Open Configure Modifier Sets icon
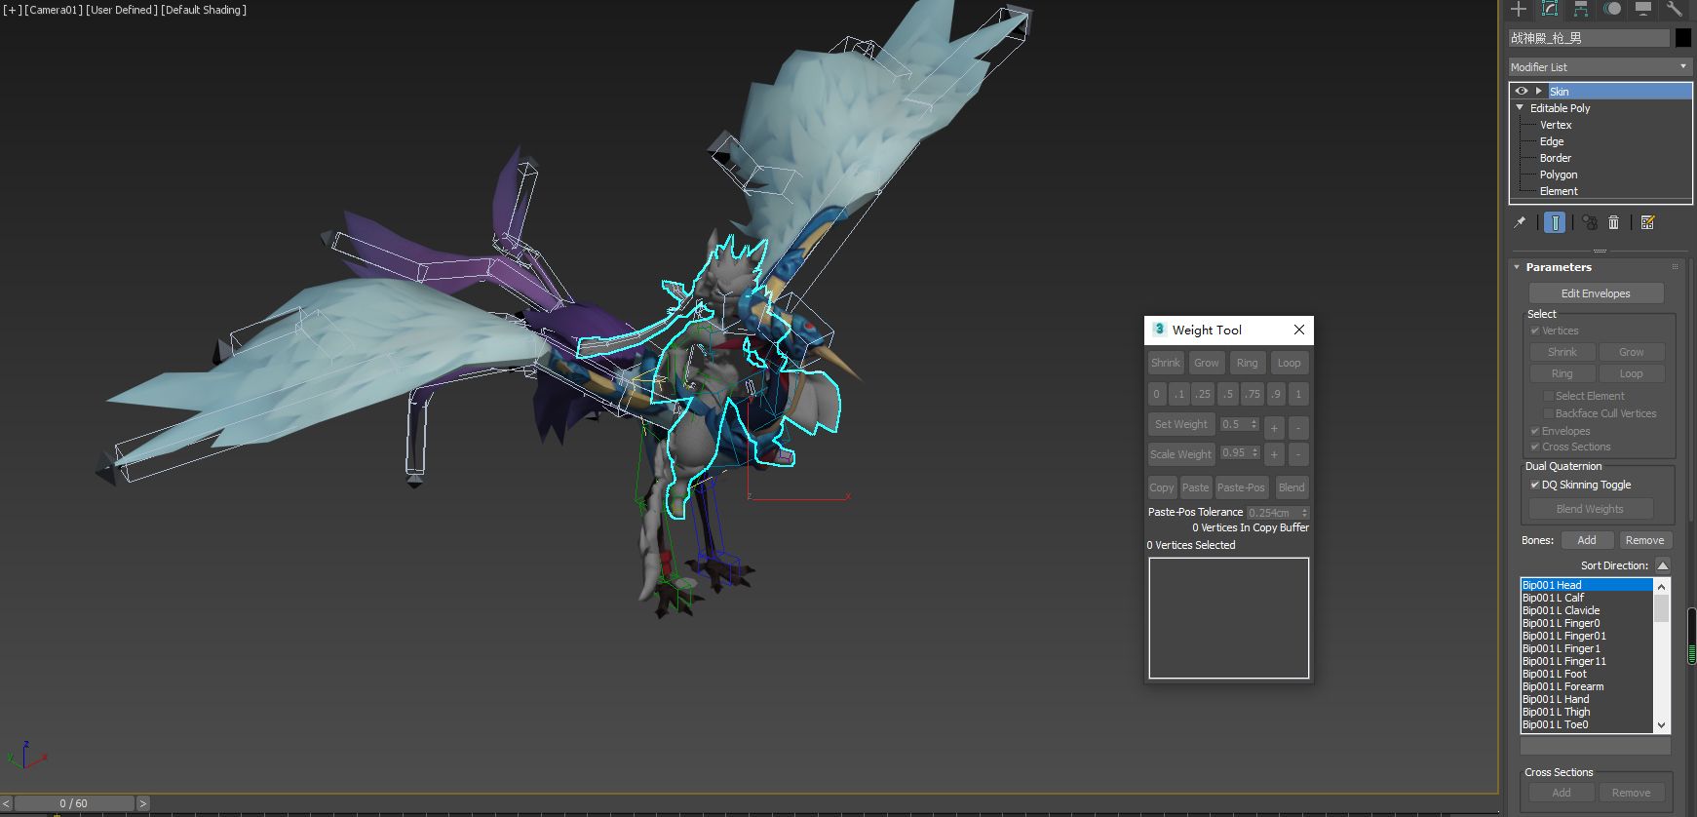The image size is (1697, 817). coord(1648,222)
